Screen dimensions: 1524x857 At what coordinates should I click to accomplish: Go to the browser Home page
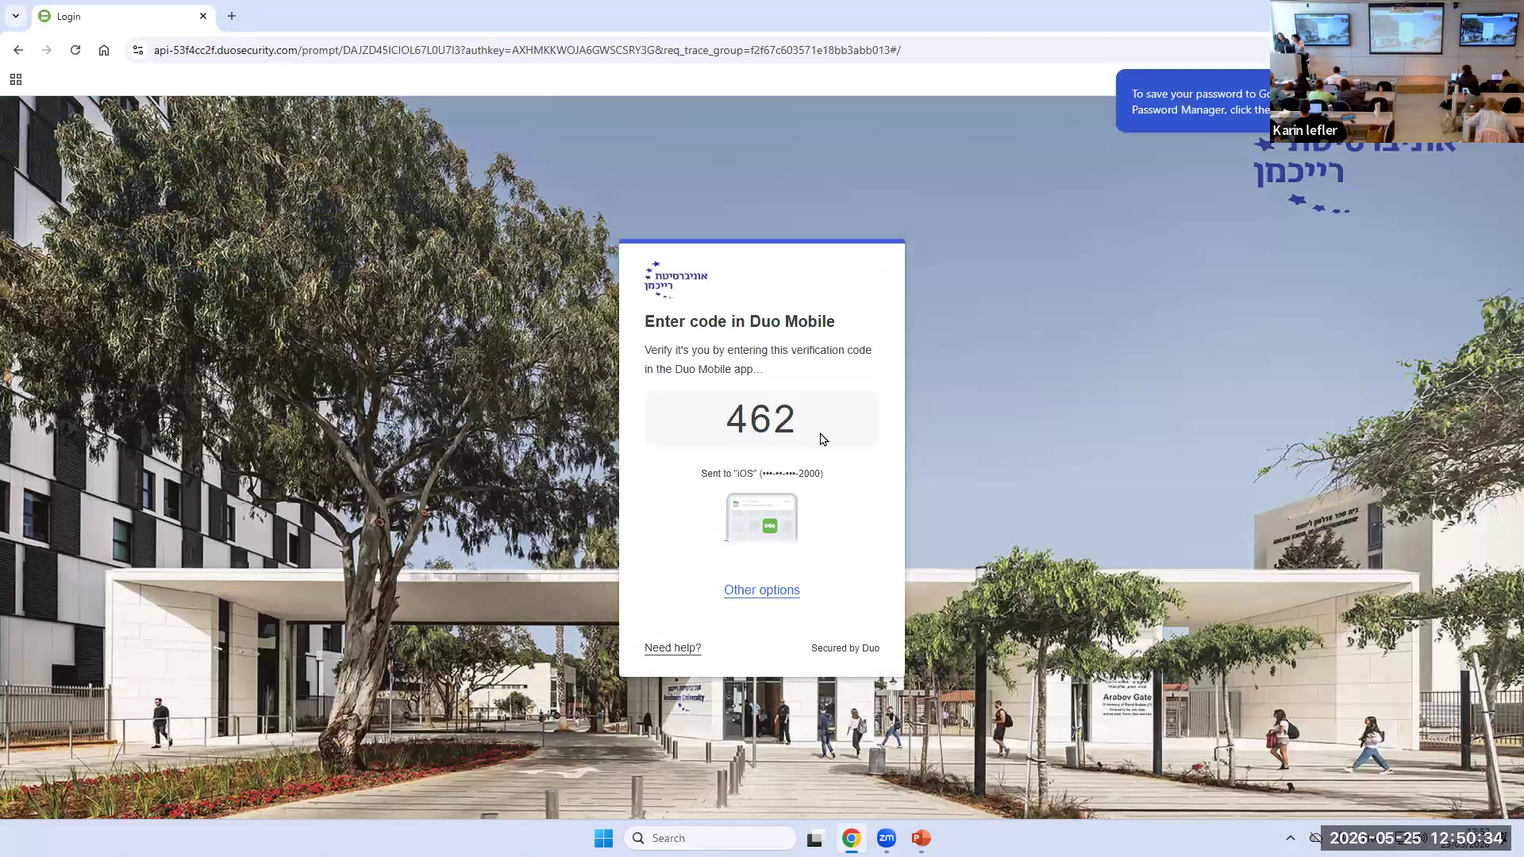point(104,50)
